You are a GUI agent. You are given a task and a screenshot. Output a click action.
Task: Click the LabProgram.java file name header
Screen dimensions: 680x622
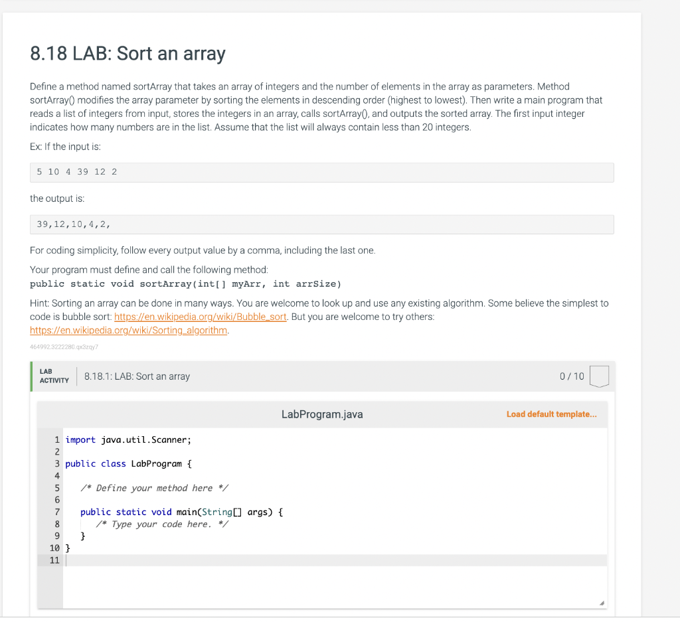(322, 414)
